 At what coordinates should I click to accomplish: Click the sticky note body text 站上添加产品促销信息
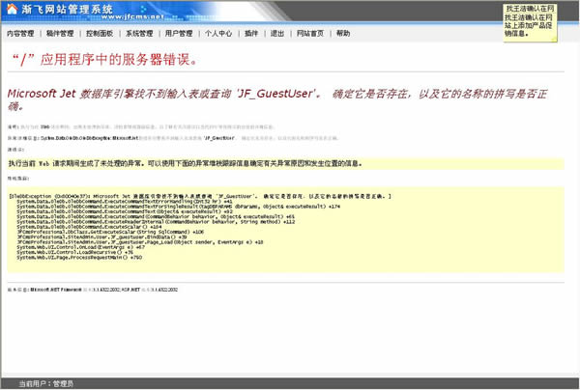click(528, 29)
